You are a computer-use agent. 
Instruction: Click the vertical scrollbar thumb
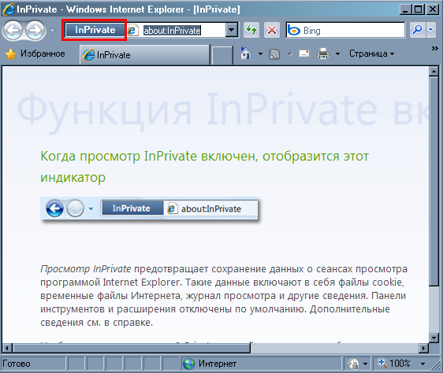pos(434,181)
